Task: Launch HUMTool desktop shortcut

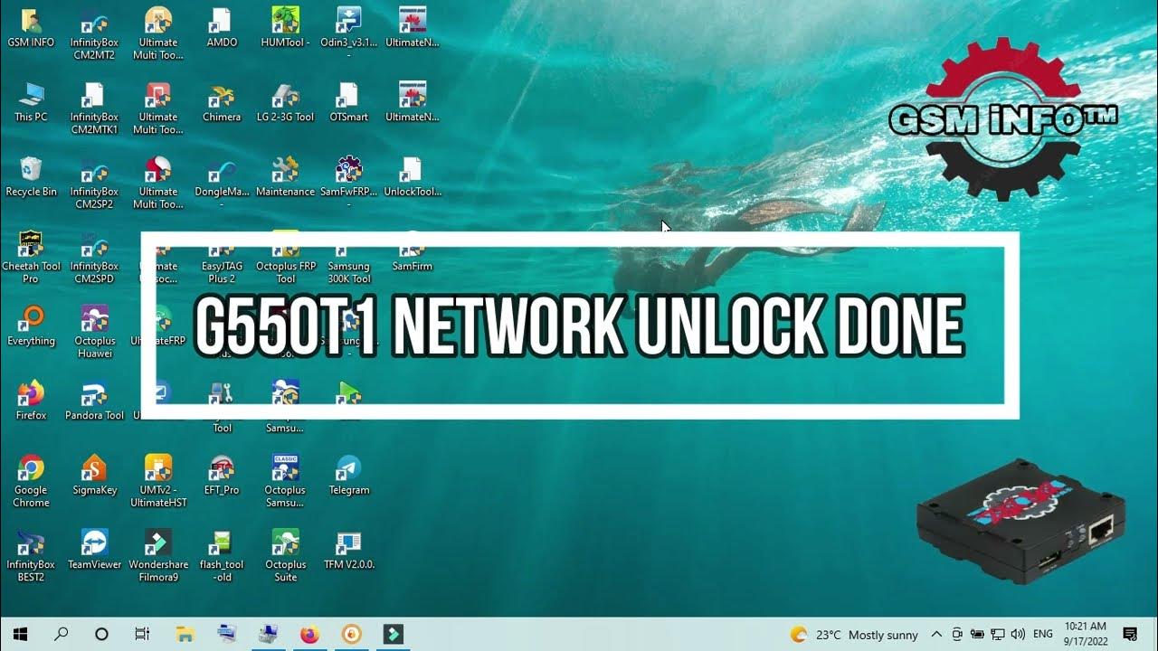Action: [x=285, y=27]
